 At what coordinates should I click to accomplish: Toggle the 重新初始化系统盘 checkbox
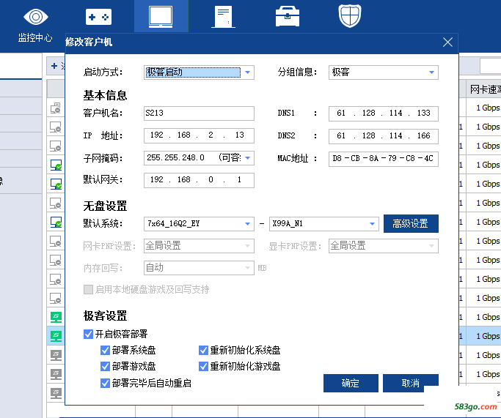(203, 350)
